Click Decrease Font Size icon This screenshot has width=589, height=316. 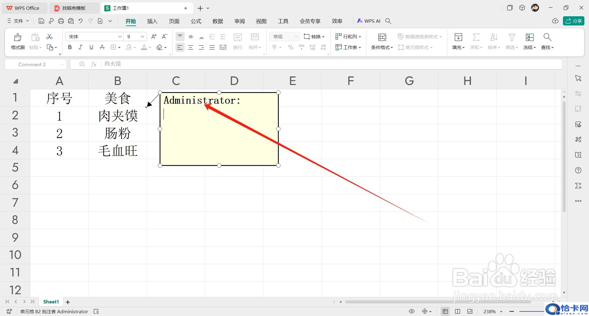pos(165,37)
